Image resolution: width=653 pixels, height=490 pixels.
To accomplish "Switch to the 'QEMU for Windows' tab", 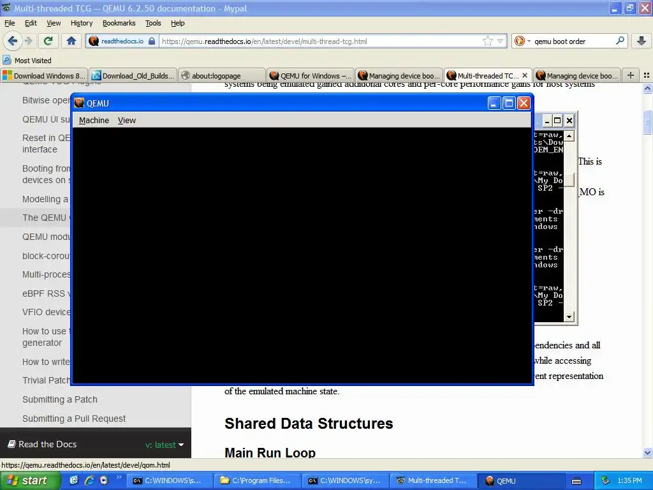I will pos(311,75).
